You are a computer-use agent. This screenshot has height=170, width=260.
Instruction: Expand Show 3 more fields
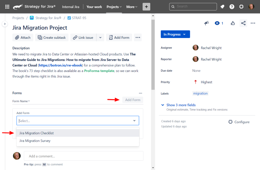181,105
